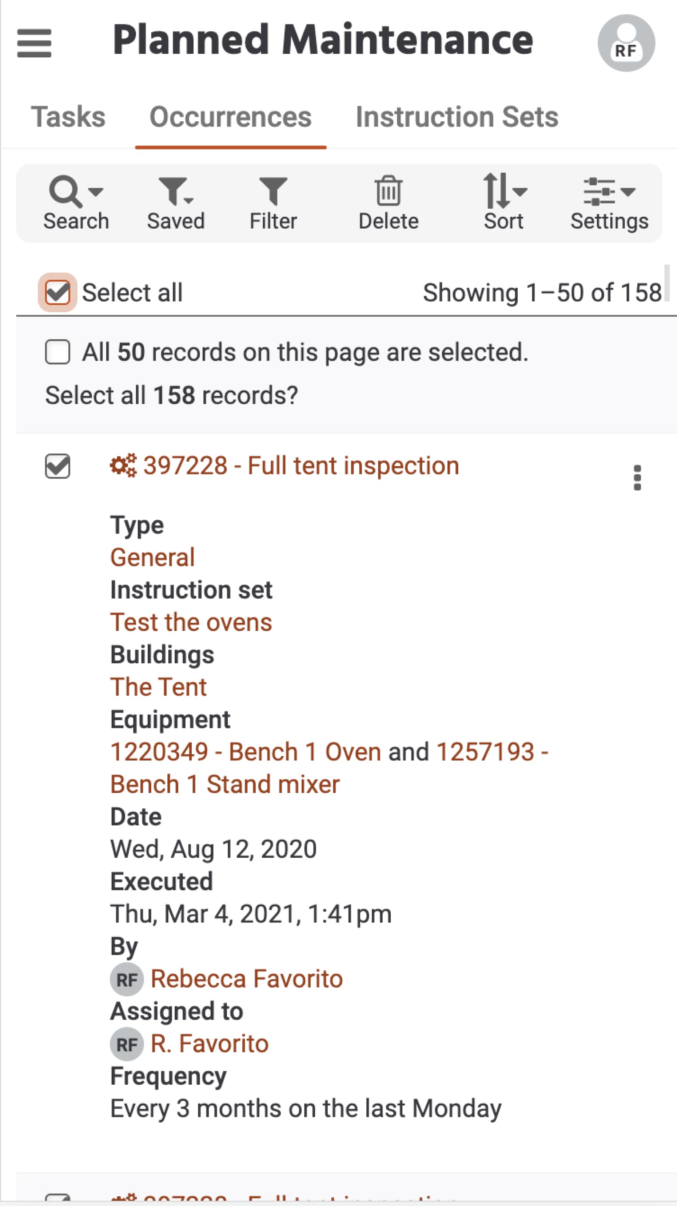Switch to the Instruction Sets tab
This screenshot has width=677, height=1206.
coord(457,116)
